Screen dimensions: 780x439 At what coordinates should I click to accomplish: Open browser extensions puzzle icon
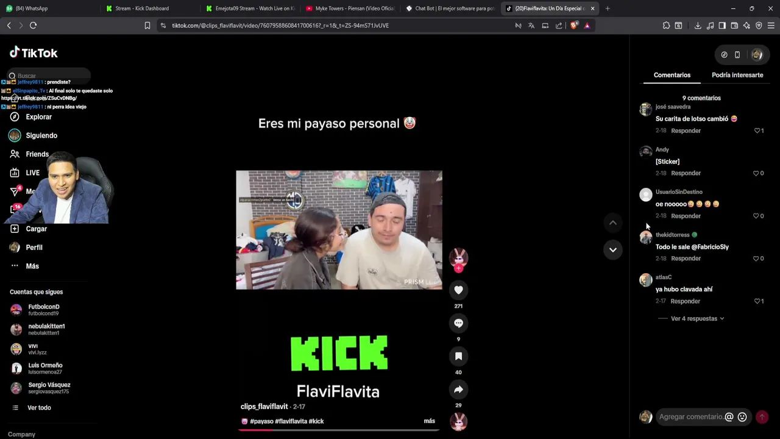(x=666, y=26)
